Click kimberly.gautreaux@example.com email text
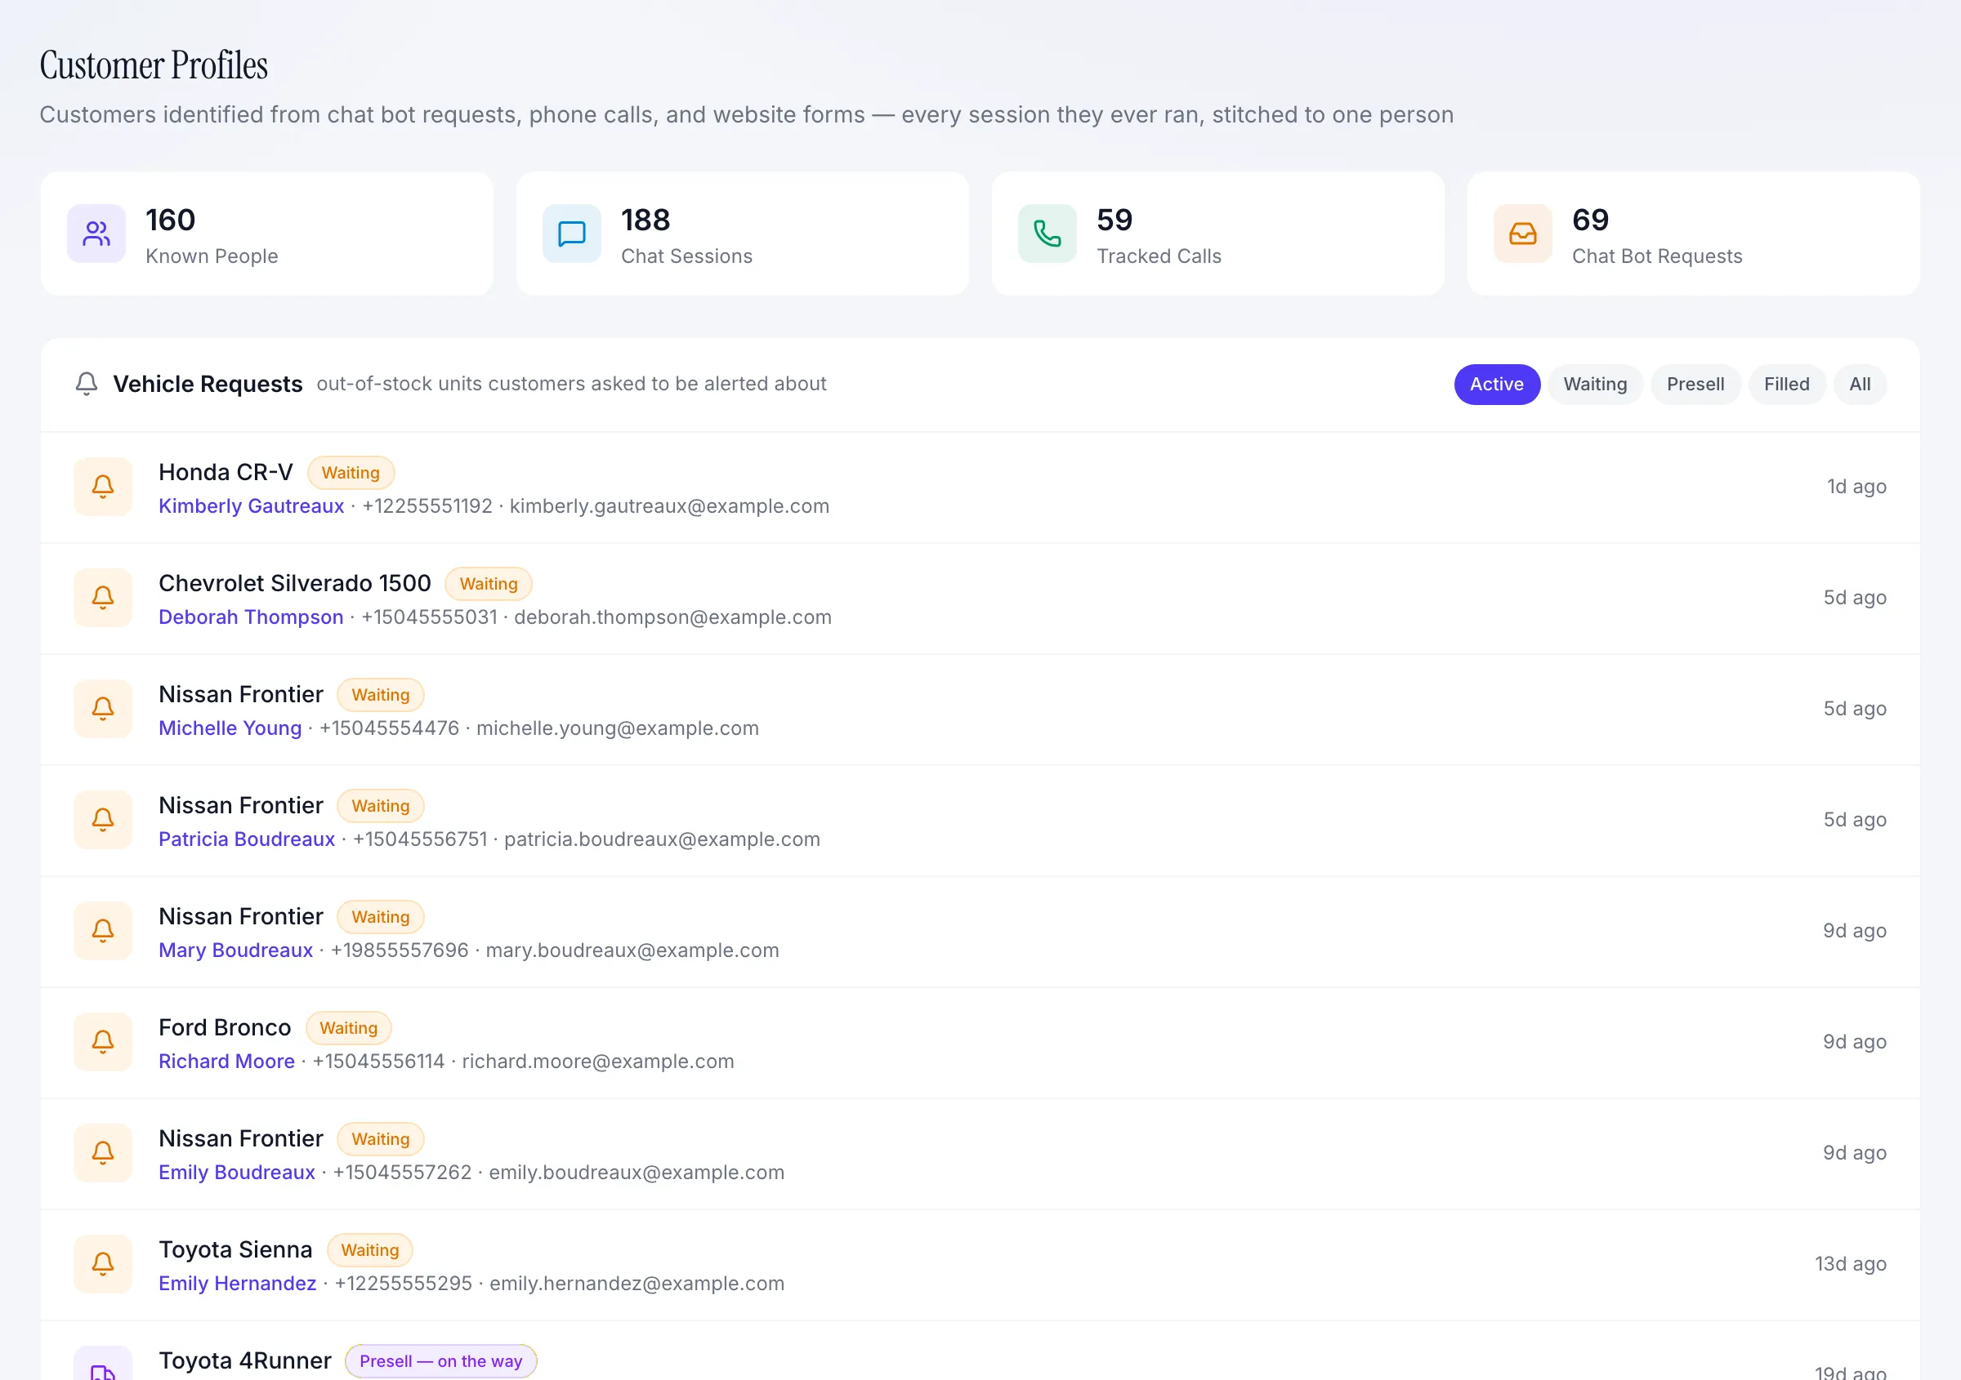This screenshot has height=1380, width=1961. [670, 506]
